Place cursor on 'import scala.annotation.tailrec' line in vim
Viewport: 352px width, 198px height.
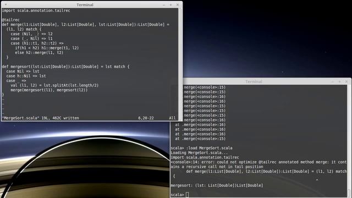click(x=36, y=10)
